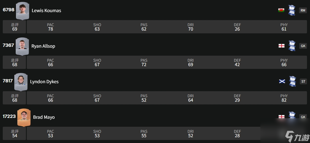Click the GK position badge for Ryan Allsop

303,46
